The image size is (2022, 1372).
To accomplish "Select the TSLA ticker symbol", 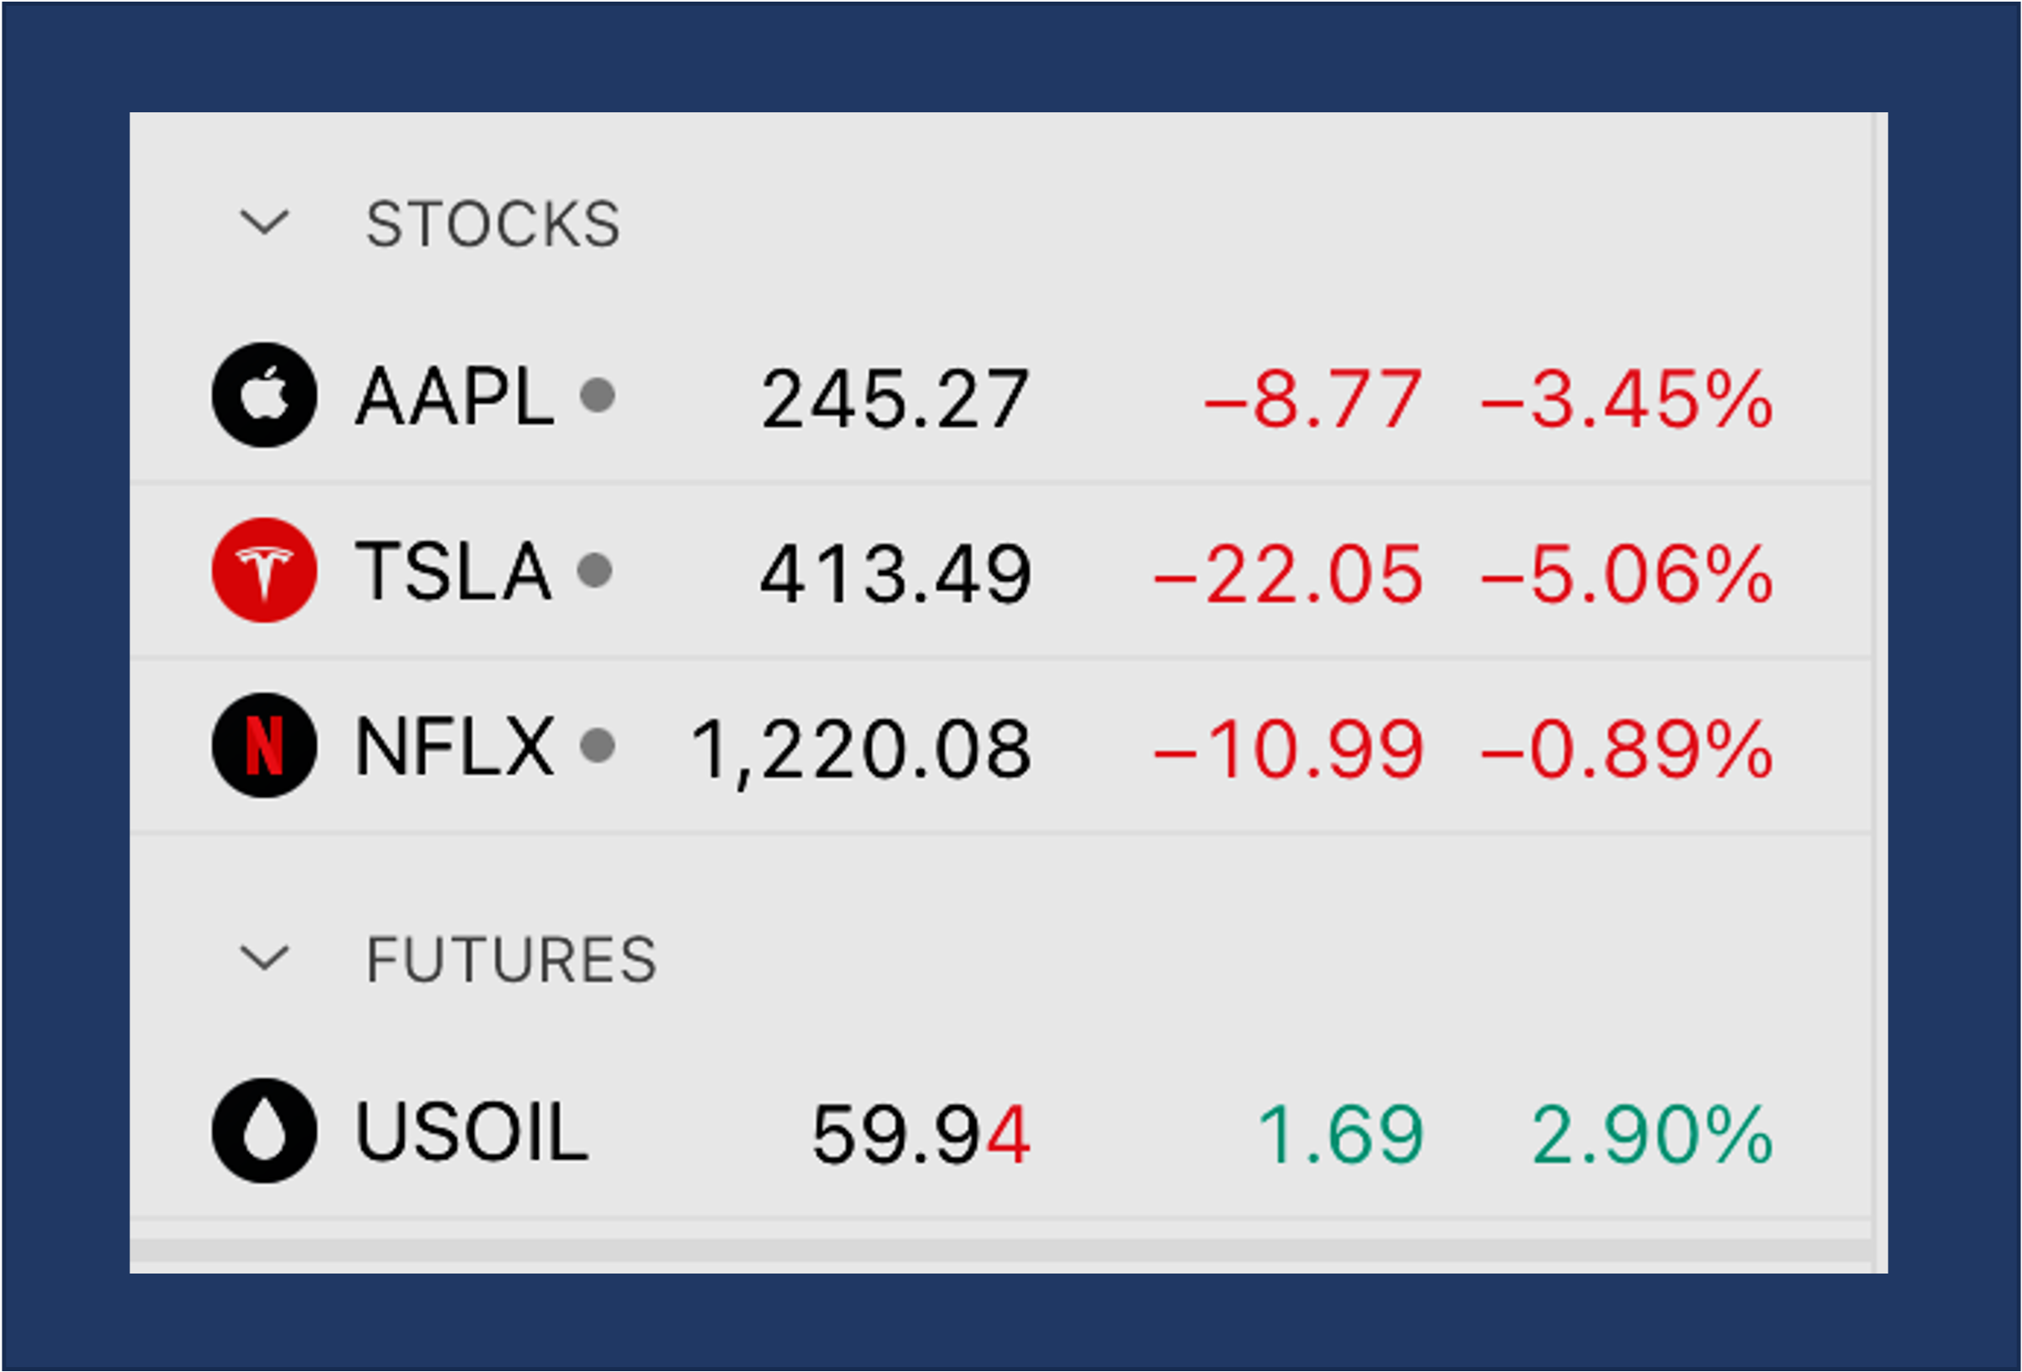I will (x=453, y=571).
